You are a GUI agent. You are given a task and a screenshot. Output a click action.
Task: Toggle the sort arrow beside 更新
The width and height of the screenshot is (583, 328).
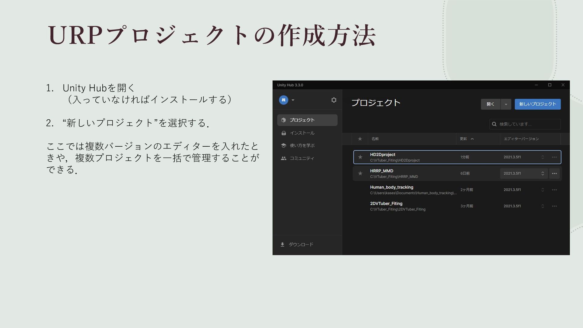472,139
